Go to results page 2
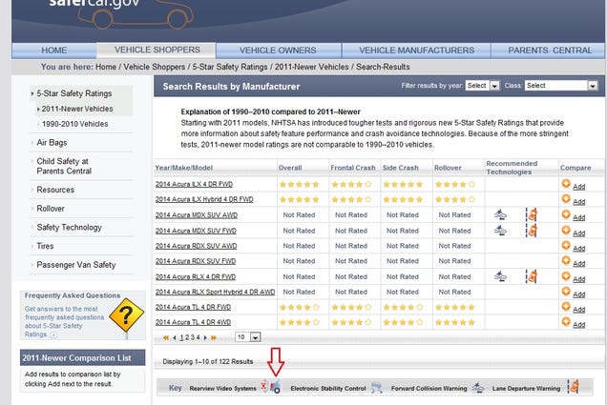This screenshot has height=405, width=607. click(187, 337)
